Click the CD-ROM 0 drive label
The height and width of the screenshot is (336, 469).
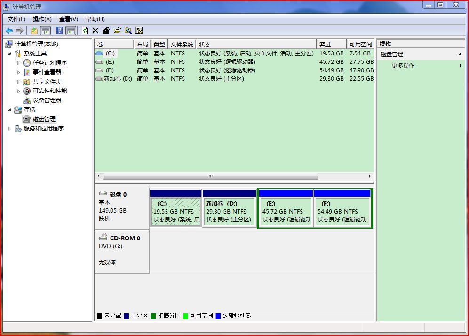click(x=125, y=238)
